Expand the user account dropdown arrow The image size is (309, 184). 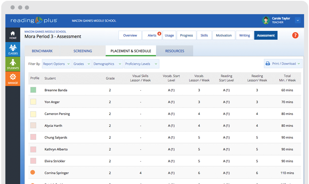[x=298, y=20]
